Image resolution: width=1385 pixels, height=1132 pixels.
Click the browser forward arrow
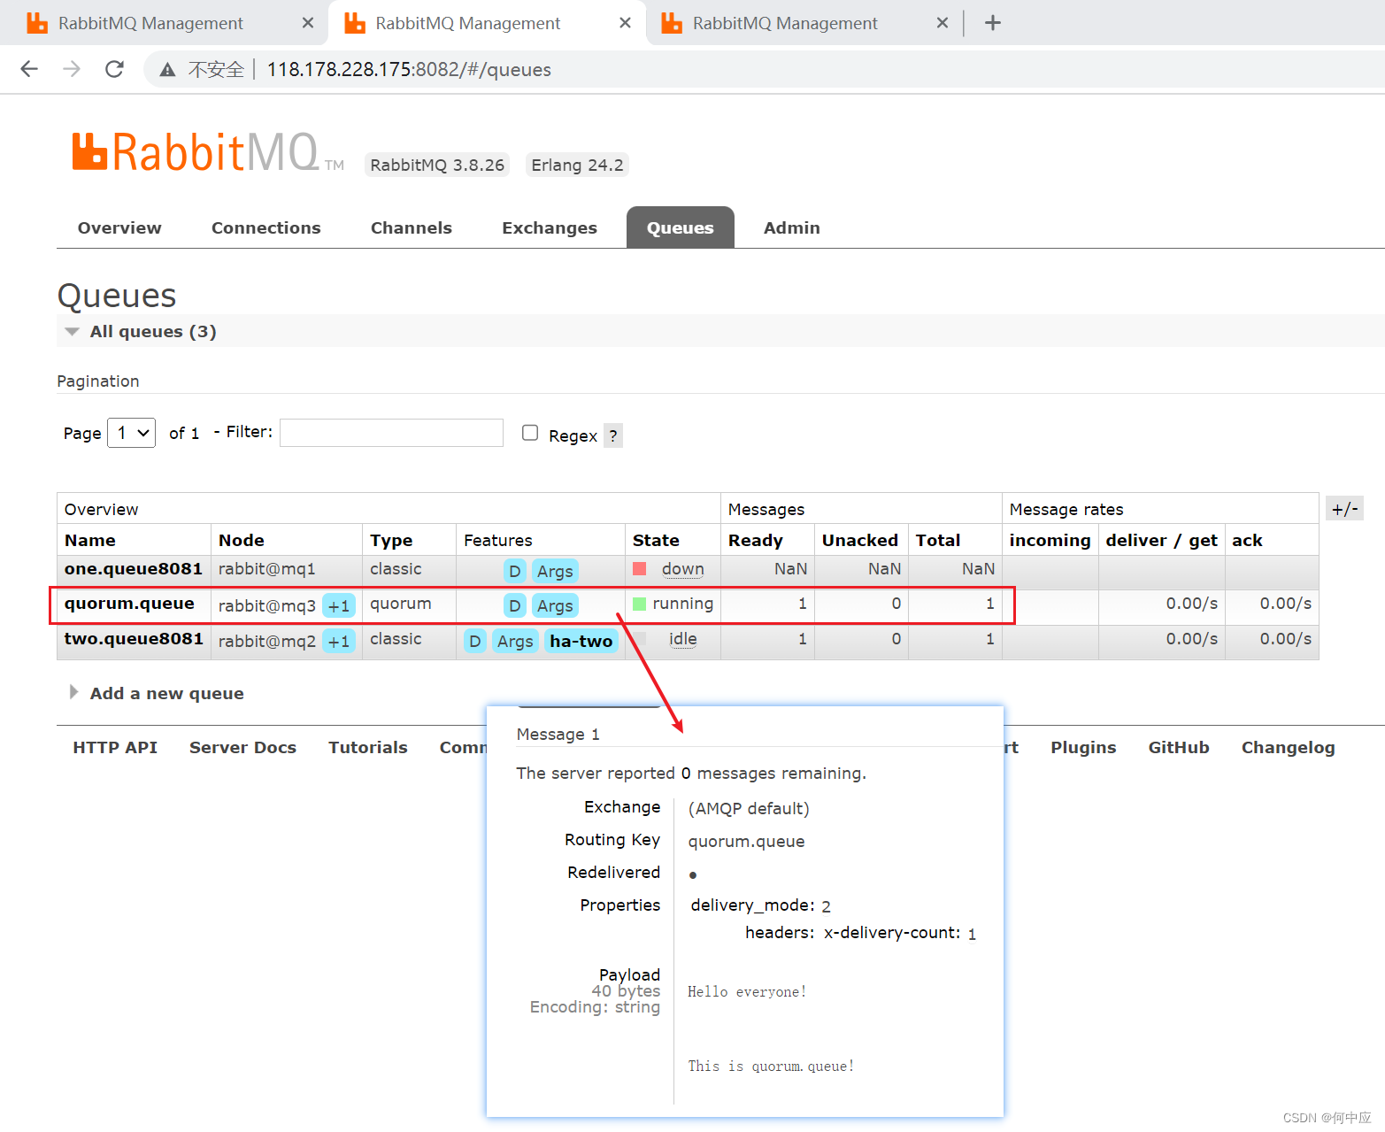tap(72, 69)
